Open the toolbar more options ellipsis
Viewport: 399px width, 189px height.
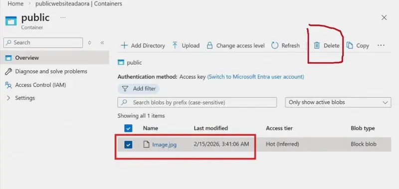[x=381, y=45]
